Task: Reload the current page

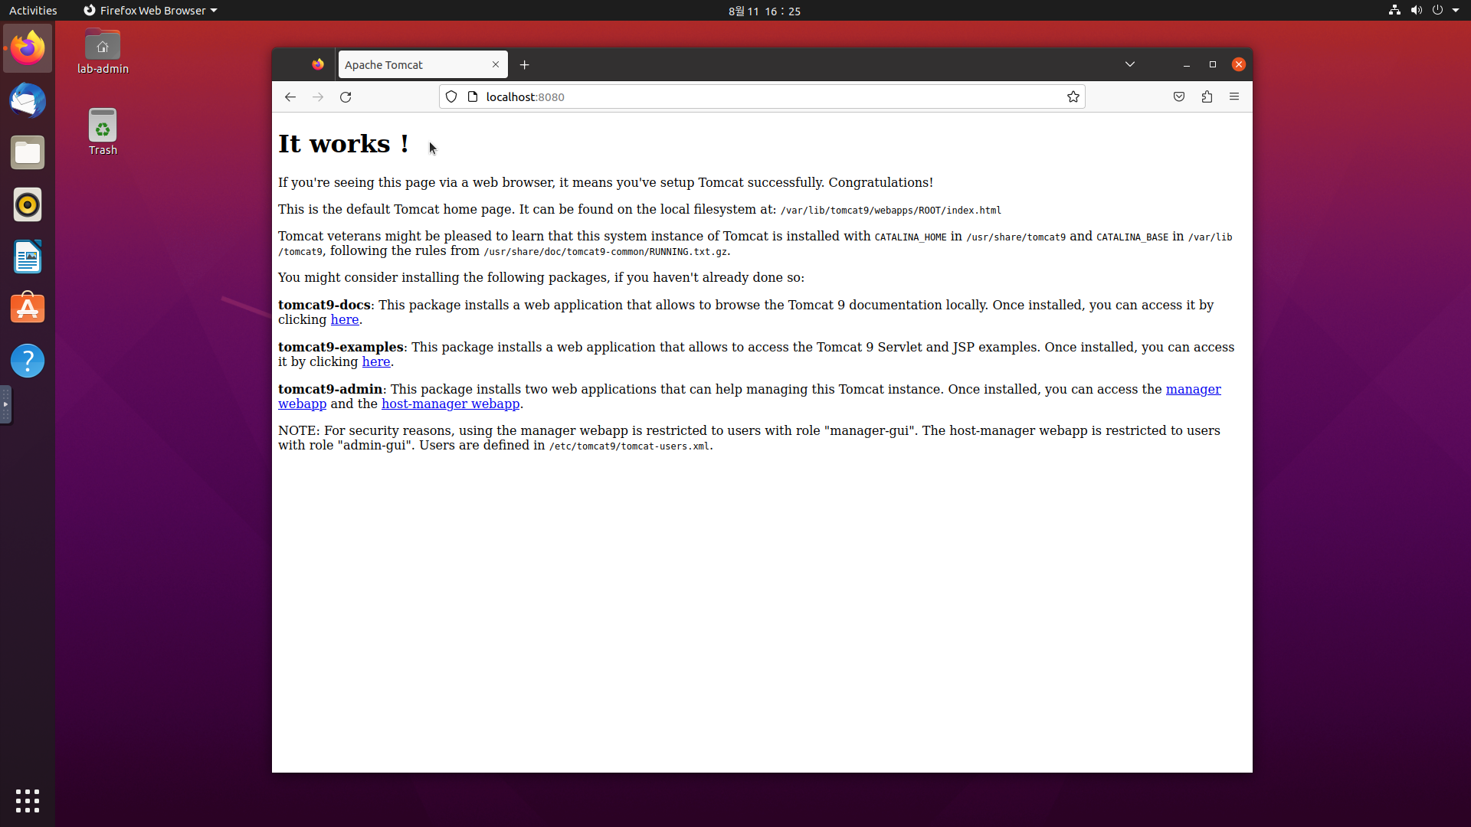Action: 346,97
